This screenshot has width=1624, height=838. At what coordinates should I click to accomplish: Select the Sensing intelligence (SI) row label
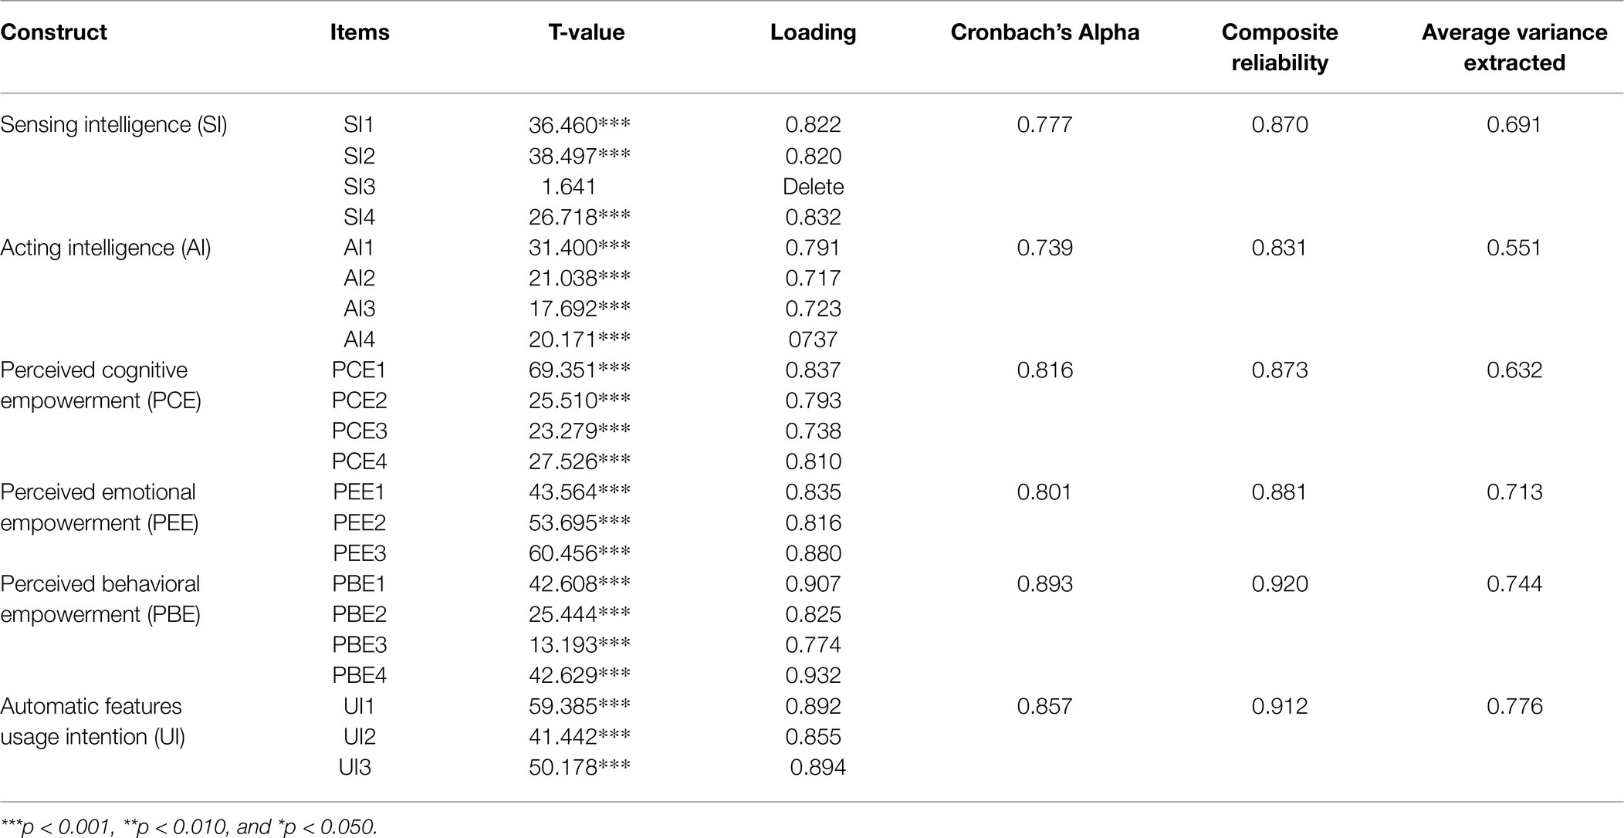click(x=114, y=125)
